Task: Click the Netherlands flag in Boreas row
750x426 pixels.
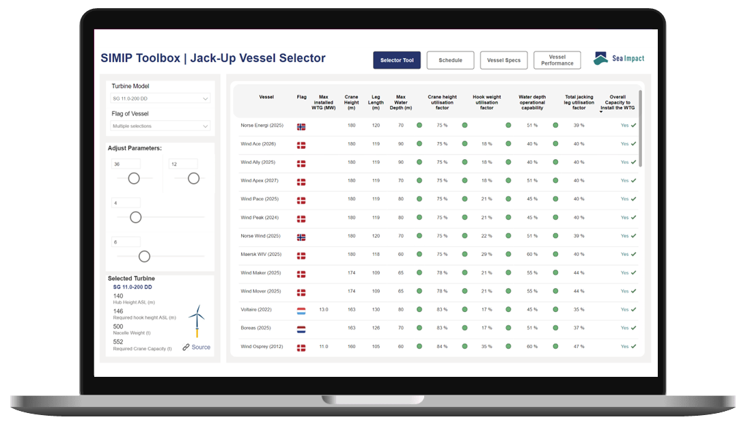Action: click(x=301, y=329)
